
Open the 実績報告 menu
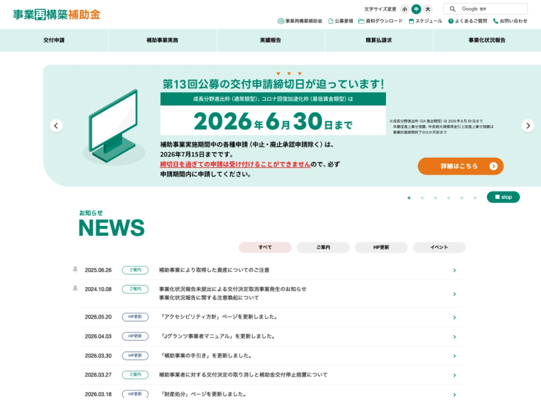(x=270, y=40)
